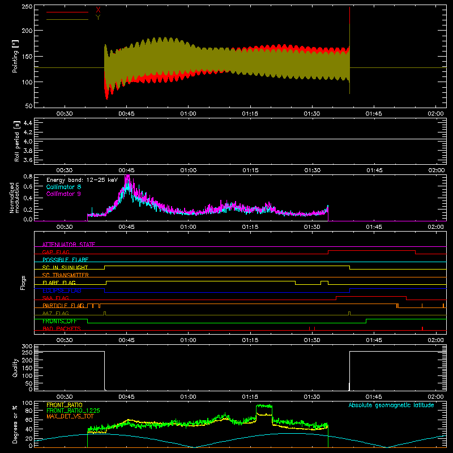This screenshot has height=453, width=453.
Task: Click the 80 tick on Degrees axis
Action: point(29,411)
